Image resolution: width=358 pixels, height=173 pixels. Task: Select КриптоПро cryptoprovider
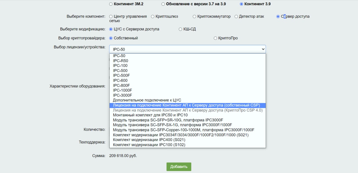pyautogui.click(x=215, y=38)
